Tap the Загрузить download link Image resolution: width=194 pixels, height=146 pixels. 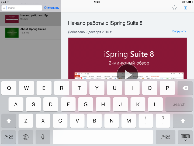coord(179,31)
